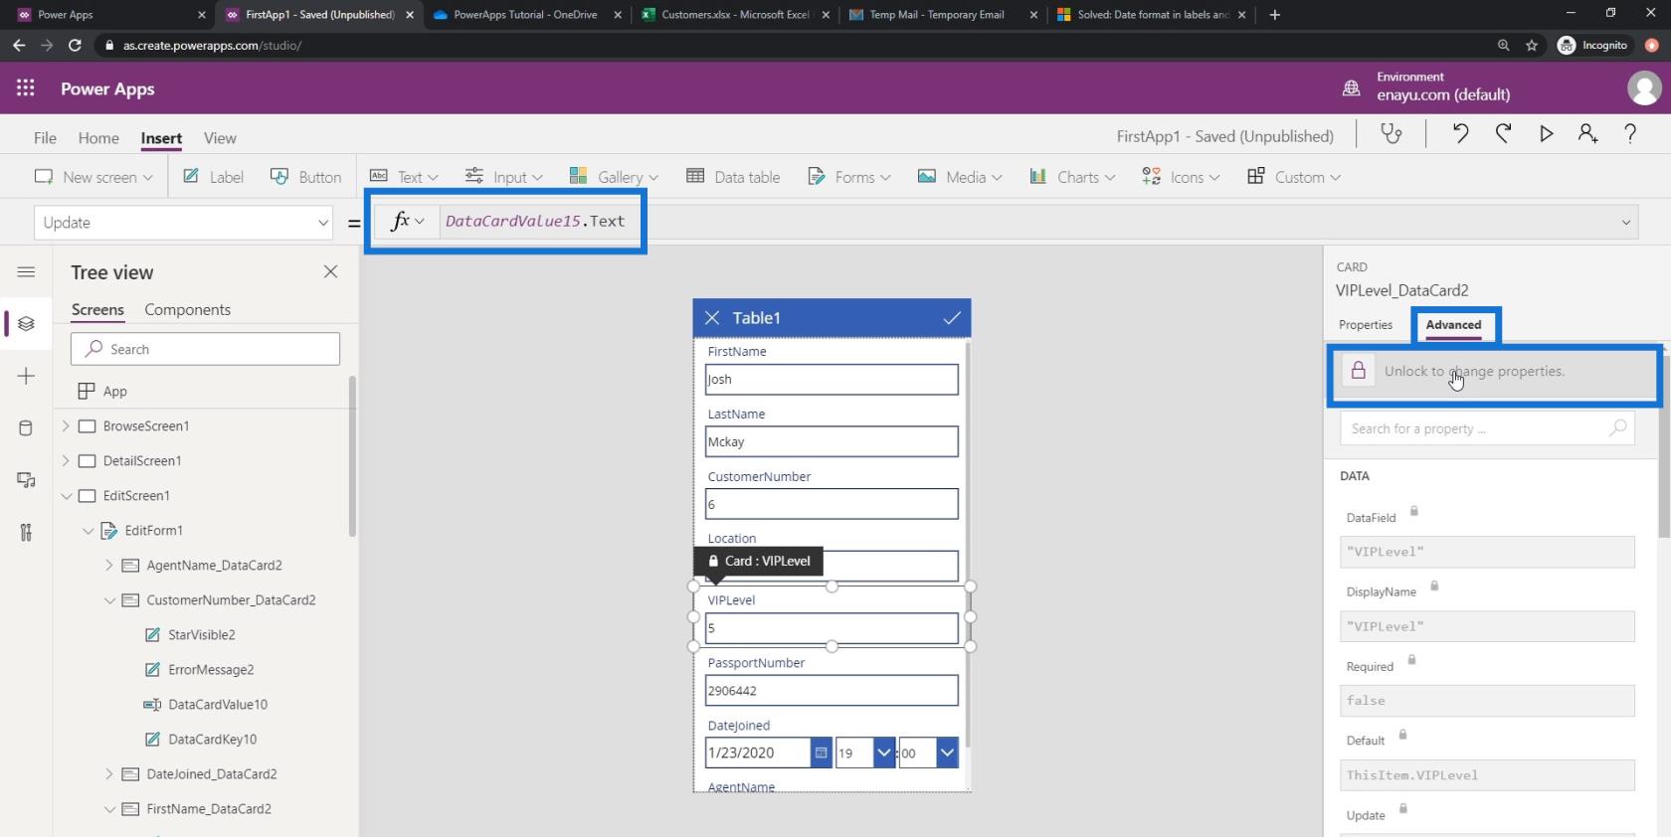Open Advanced tools icon in sidebar
This screenshot has height=837, width=1671.
pos(27,533)
